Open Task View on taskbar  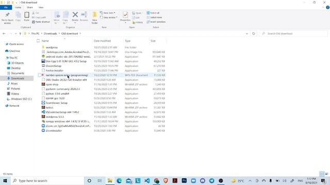pos(100,180)
